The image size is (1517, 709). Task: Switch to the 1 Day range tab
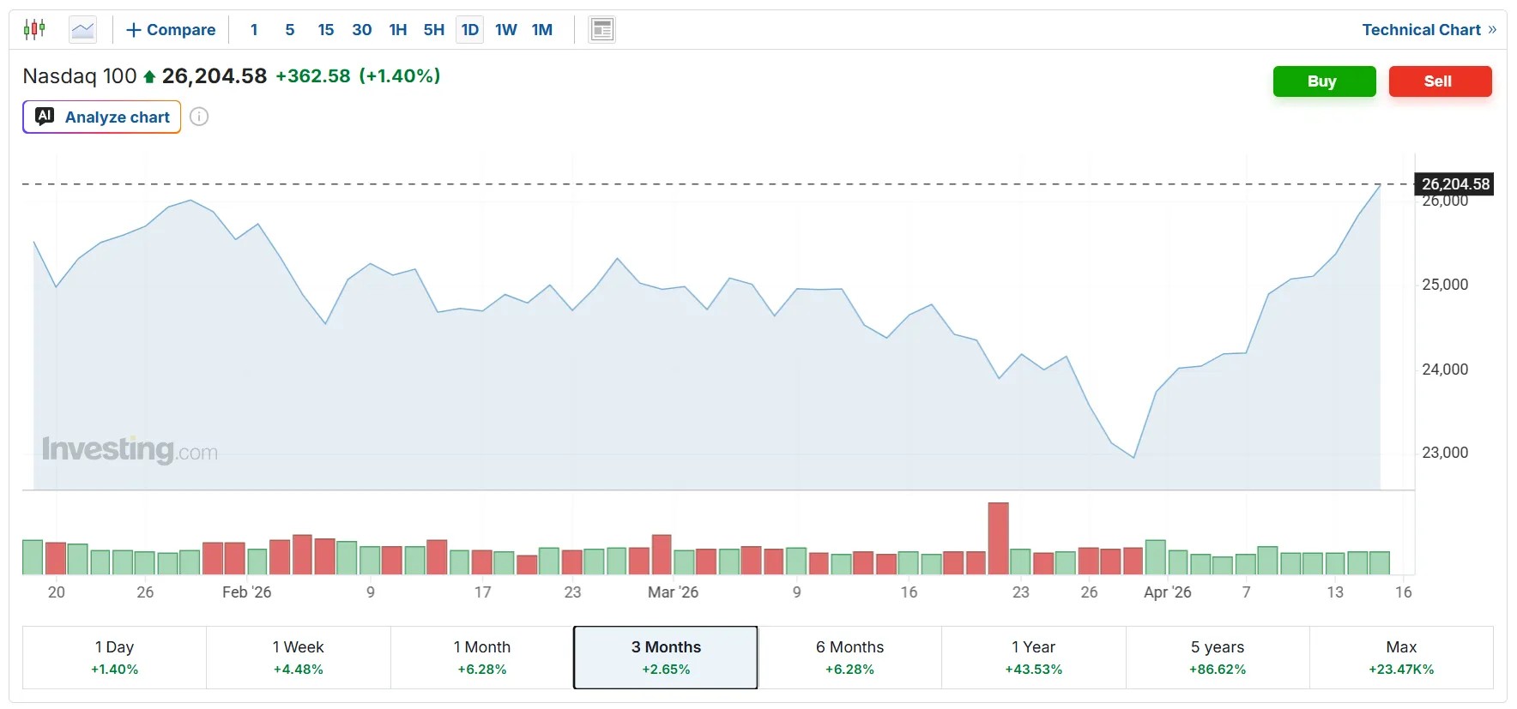point(114,658)
